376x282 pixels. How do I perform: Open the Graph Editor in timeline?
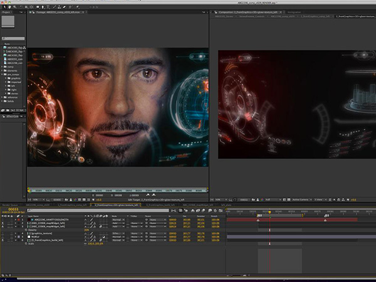[x=221, y=211]
